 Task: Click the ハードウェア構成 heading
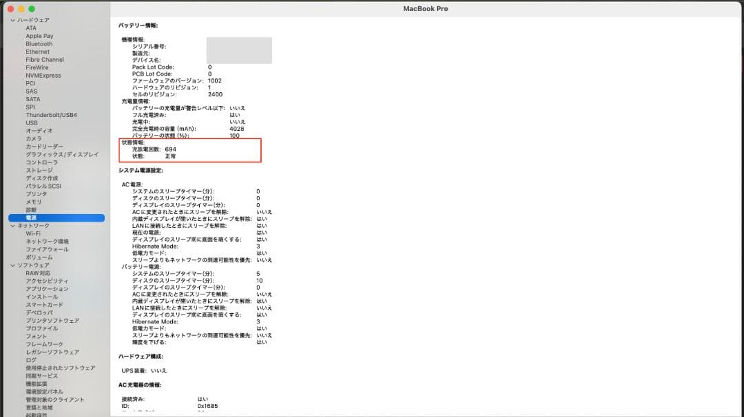tap(141, 357)
